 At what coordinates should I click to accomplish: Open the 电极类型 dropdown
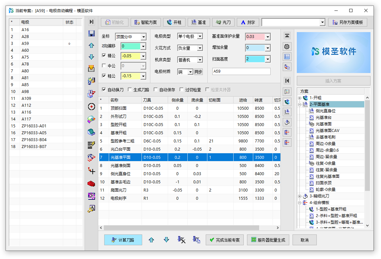(x=200, y=36)
